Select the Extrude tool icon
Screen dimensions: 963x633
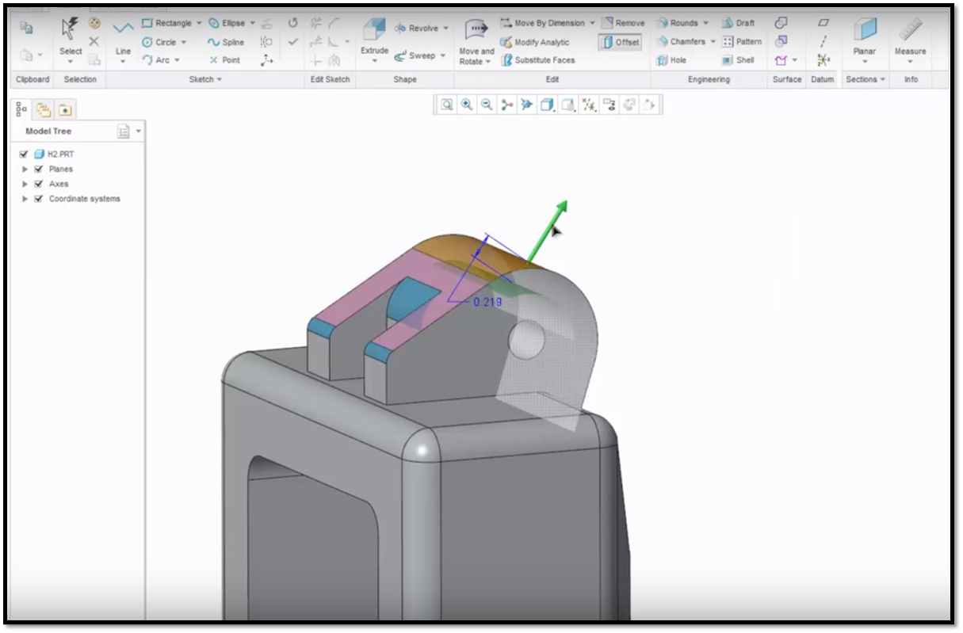374,30
